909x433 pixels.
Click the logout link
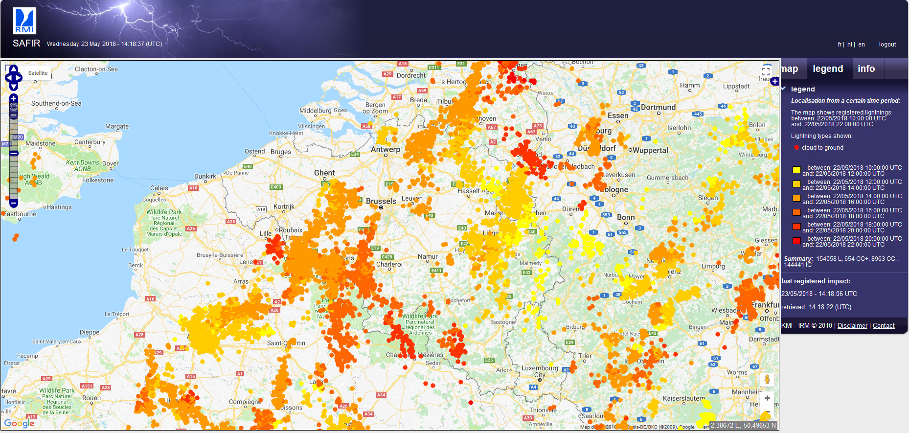pos(887,45)
